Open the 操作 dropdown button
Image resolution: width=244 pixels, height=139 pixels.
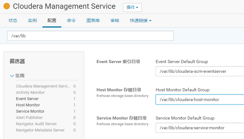click(132, 8)
